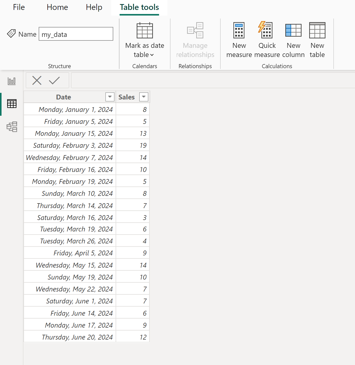
Task: Open the Report view from sidebar
Action: [12, 81]
